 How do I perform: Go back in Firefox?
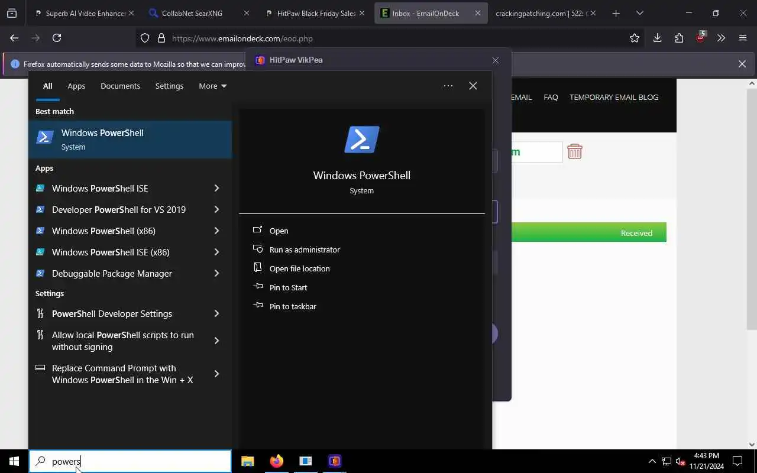[14, 38]
